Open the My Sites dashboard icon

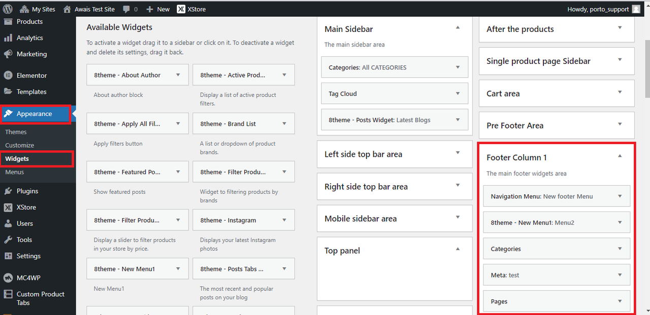(24, 9)
